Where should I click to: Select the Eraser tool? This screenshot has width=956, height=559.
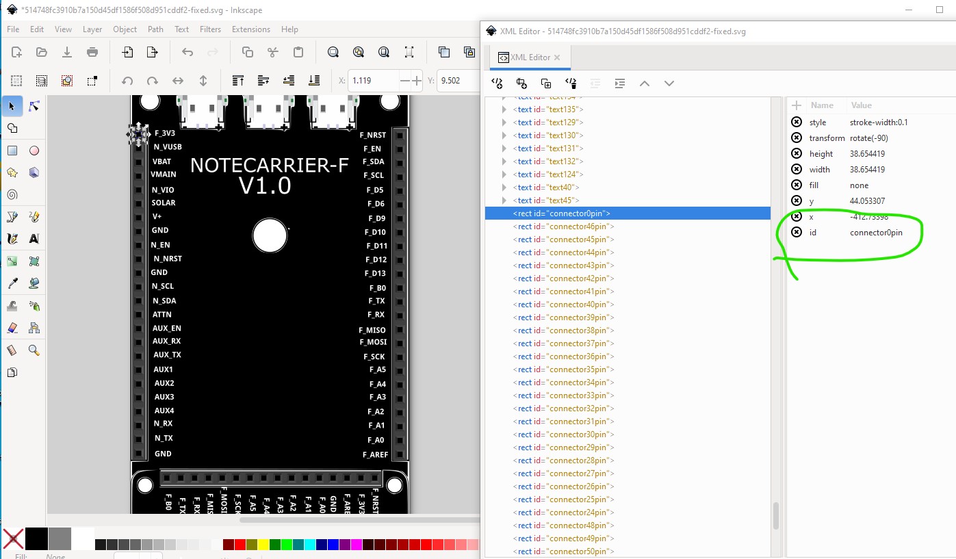tap(12, 328)
